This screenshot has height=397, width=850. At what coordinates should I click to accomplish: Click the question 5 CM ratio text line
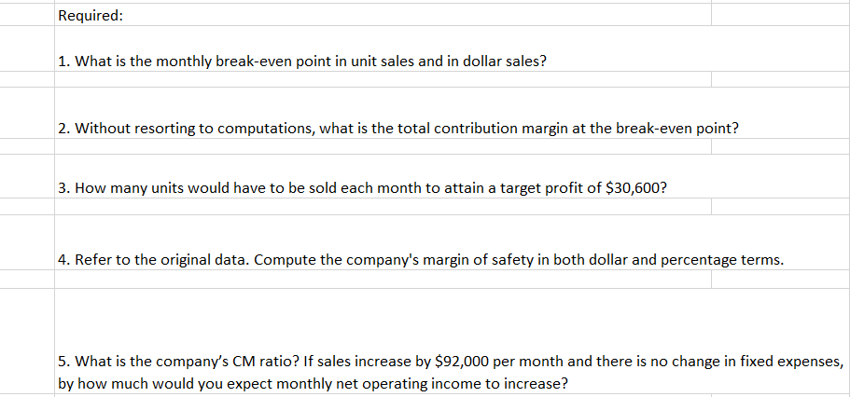click(448, 361)
